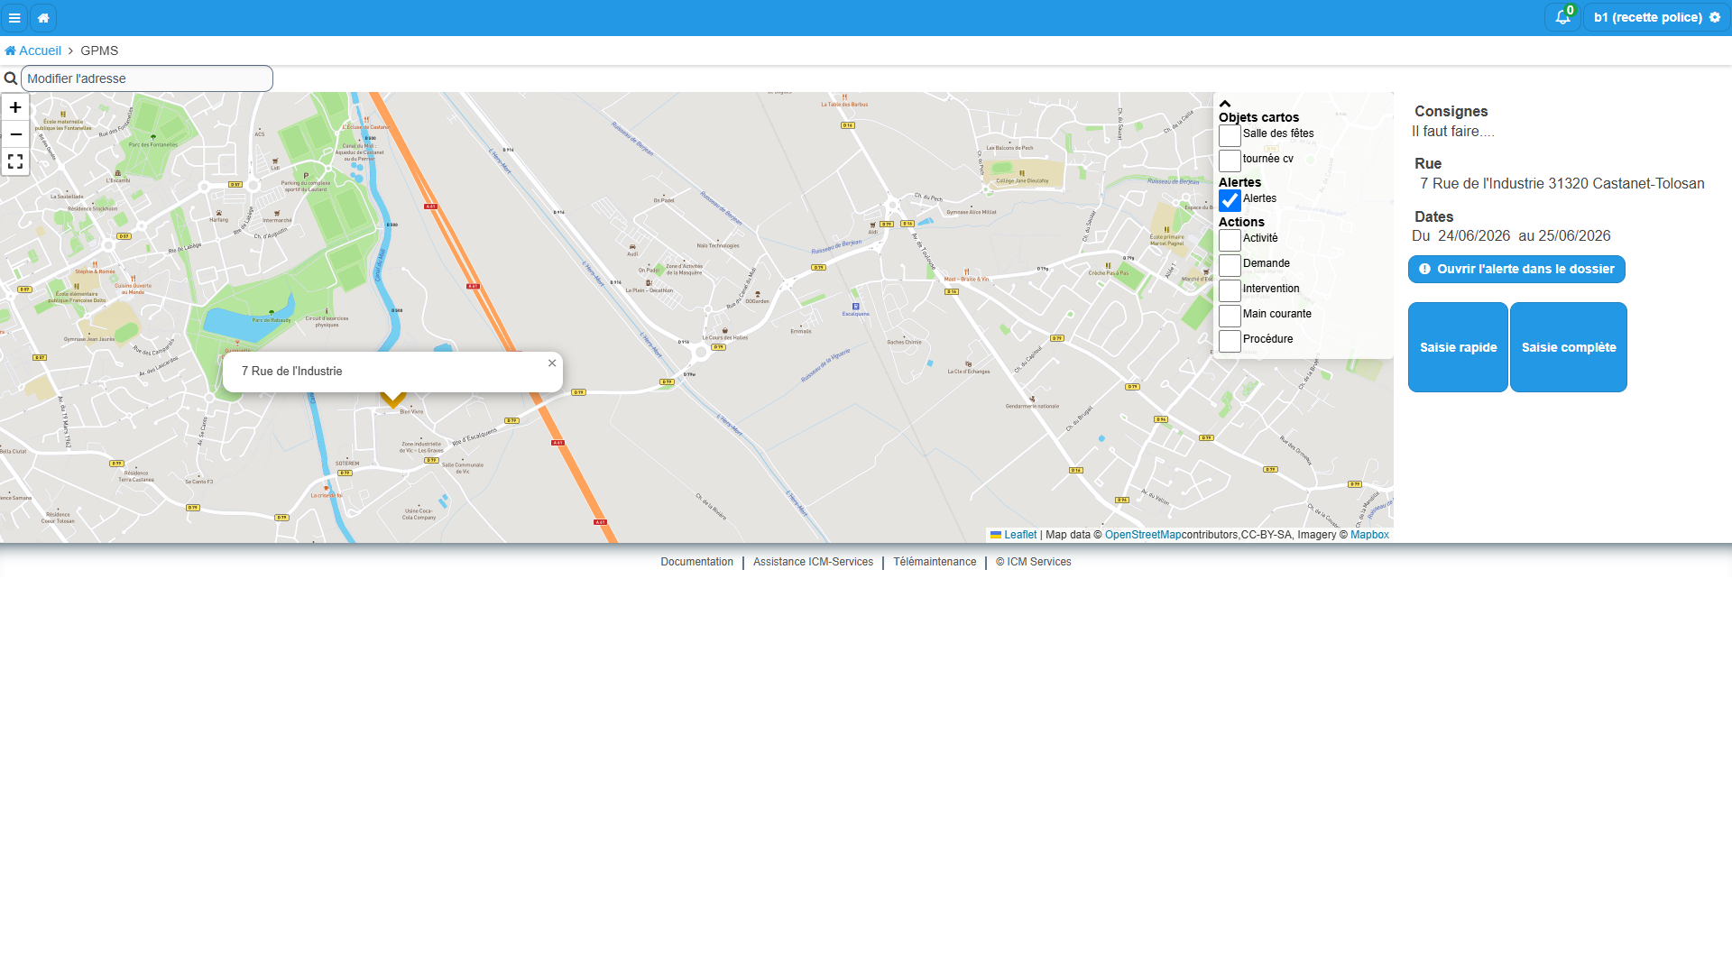Image resolution: width=1732 pixels, height=974 pixels.
Task: Enable the Salle des fêtes layer
Action: [x=1230, y=135]
